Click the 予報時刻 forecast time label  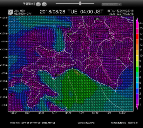pyautogui.click(x=29, y=4)
